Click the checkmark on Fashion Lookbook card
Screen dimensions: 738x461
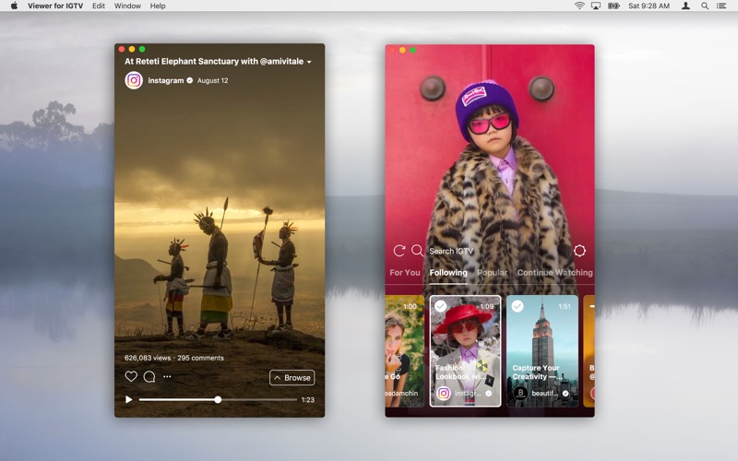[440, 306]
